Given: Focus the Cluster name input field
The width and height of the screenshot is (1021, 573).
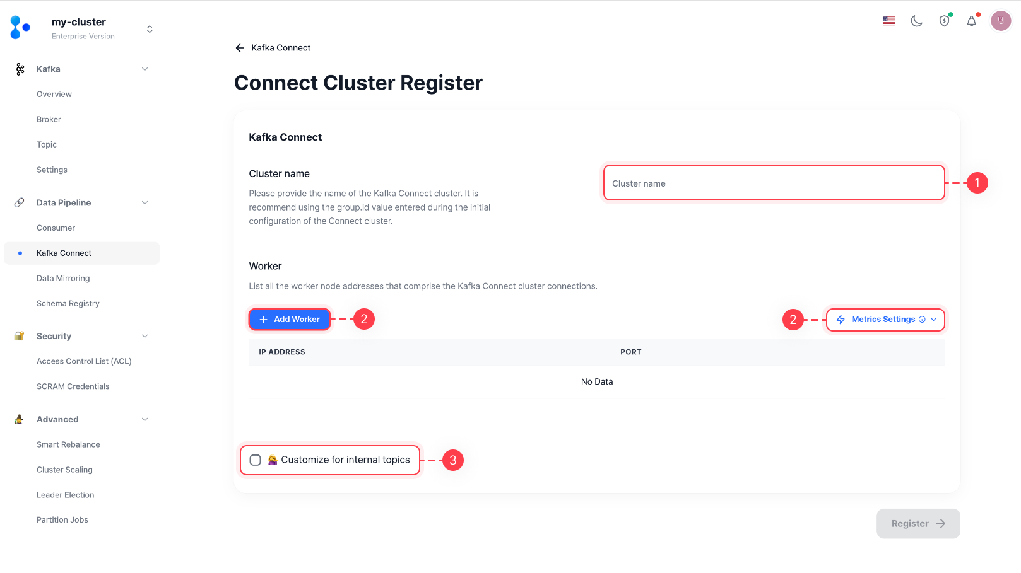Looking at the screenshot, I should tap(773, 183).
